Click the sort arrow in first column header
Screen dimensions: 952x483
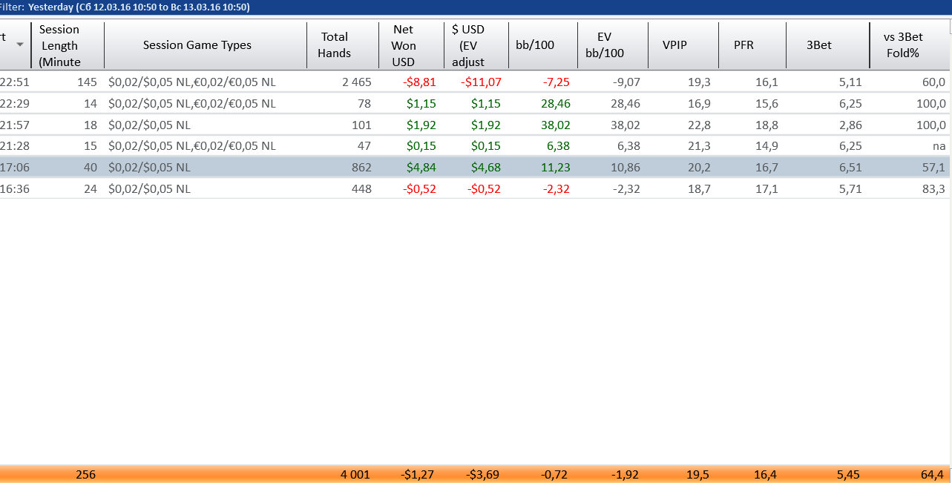pos(20,45)
